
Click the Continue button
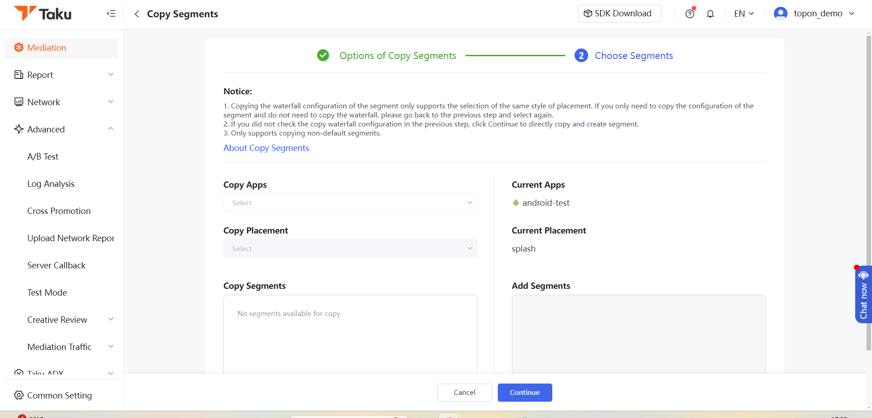click(x=525, y=393)
